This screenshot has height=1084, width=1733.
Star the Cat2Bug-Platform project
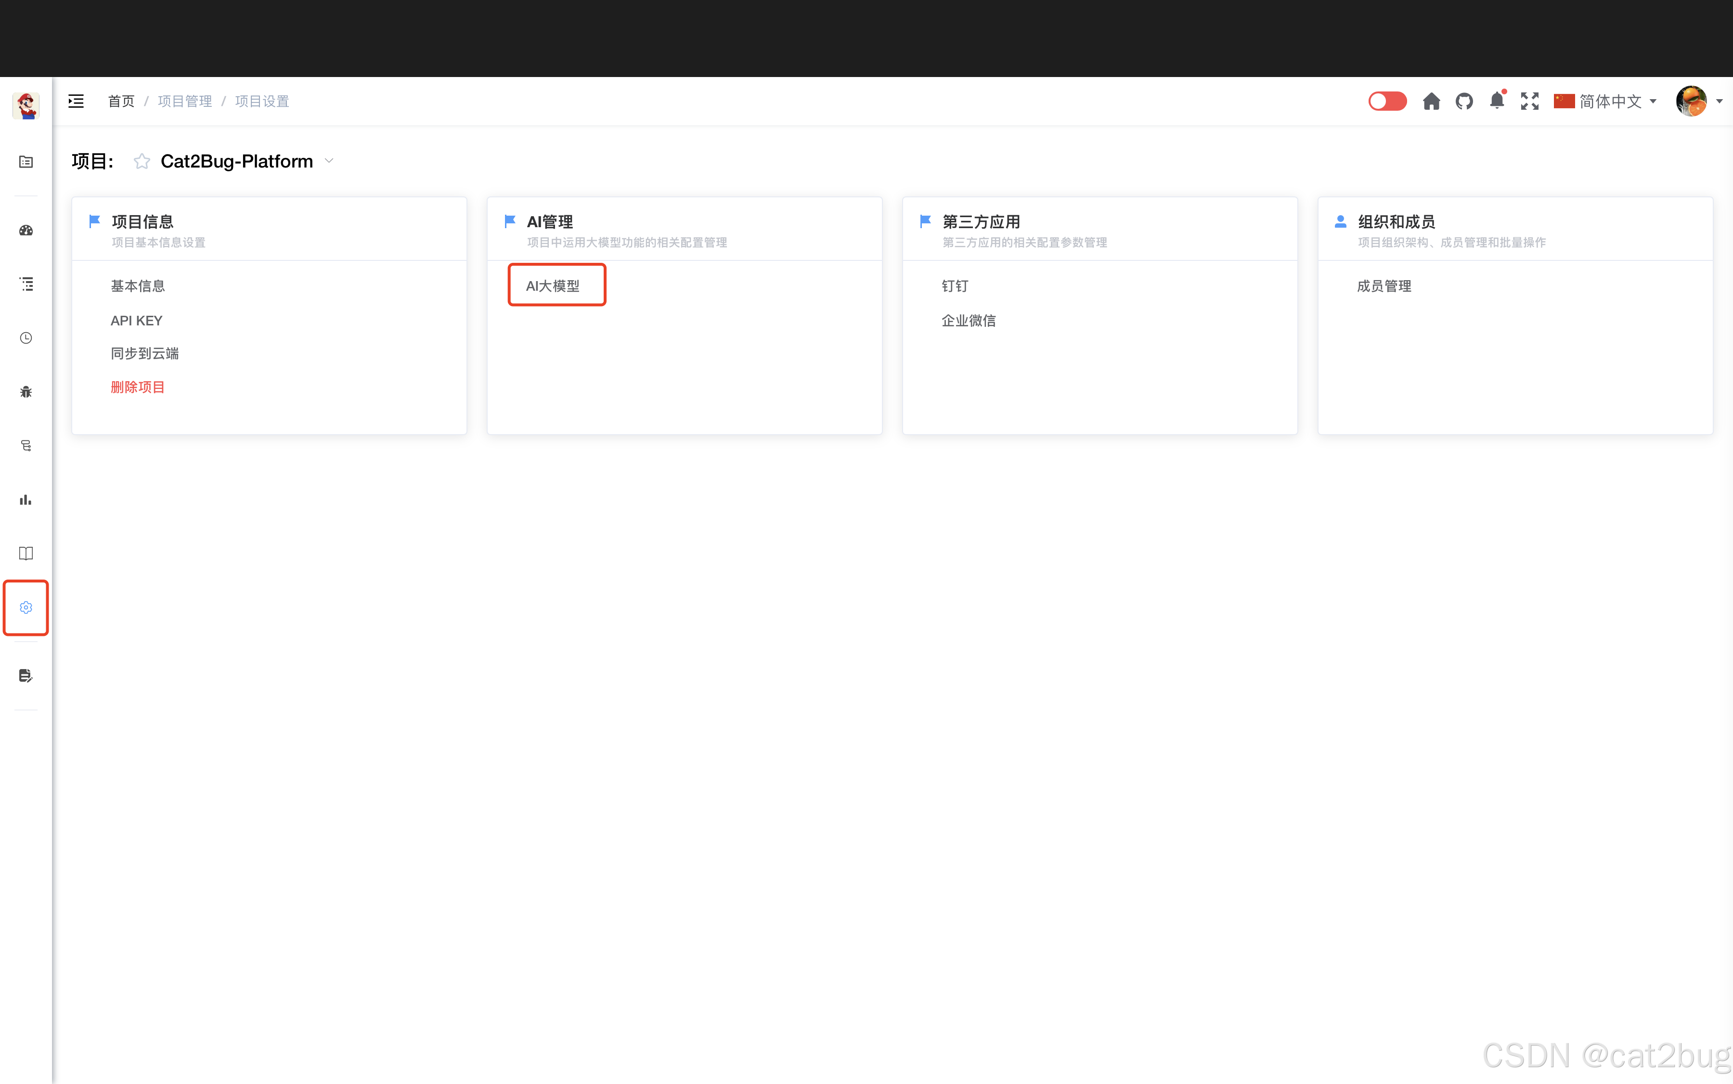pos(142,161)
